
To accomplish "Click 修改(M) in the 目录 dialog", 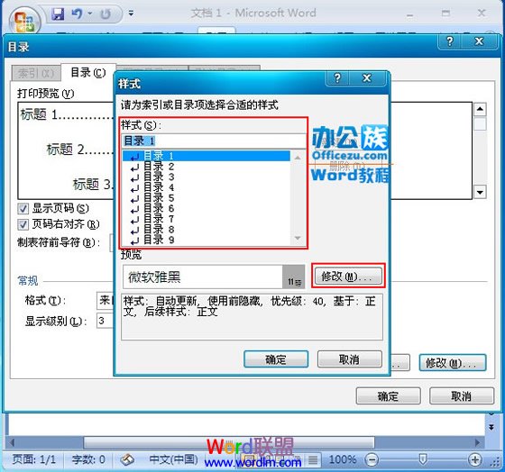I will point(452,363).
